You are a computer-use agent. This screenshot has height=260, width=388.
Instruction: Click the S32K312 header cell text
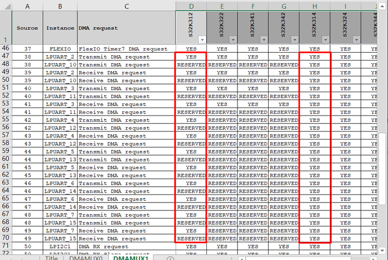click(x=191, y=25)
